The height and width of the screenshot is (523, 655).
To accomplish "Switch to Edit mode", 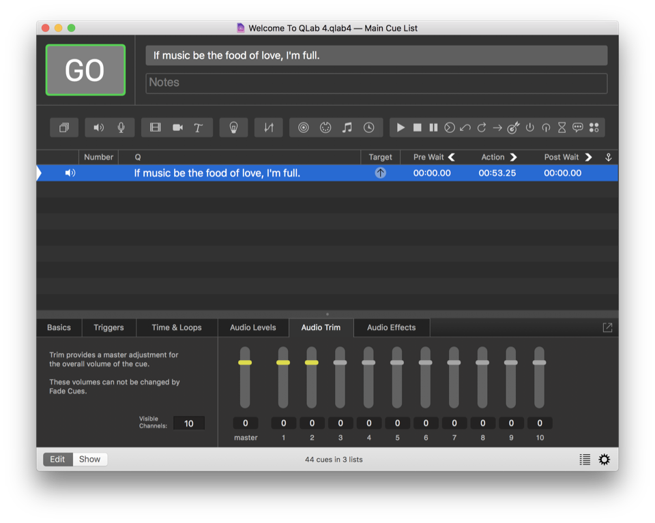I will (58, 459).
